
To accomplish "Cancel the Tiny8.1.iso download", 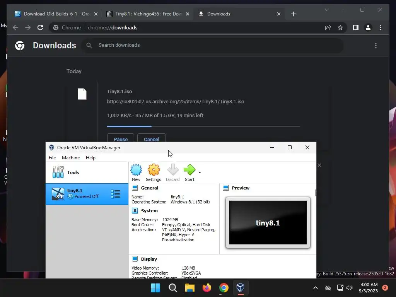I will (152, 139).
